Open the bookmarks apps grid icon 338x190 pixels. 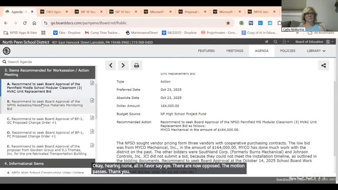43,33
